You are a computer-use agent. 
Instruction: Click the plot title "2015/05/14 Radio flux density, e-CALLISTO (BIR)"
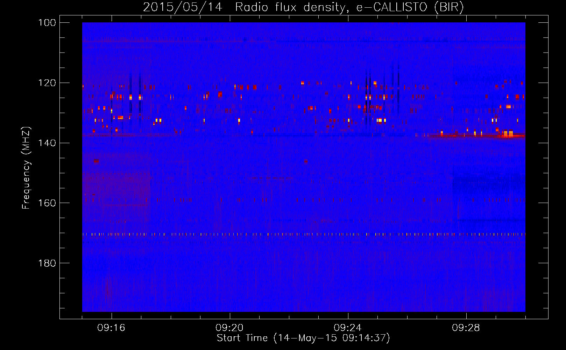tap(303, 7)
